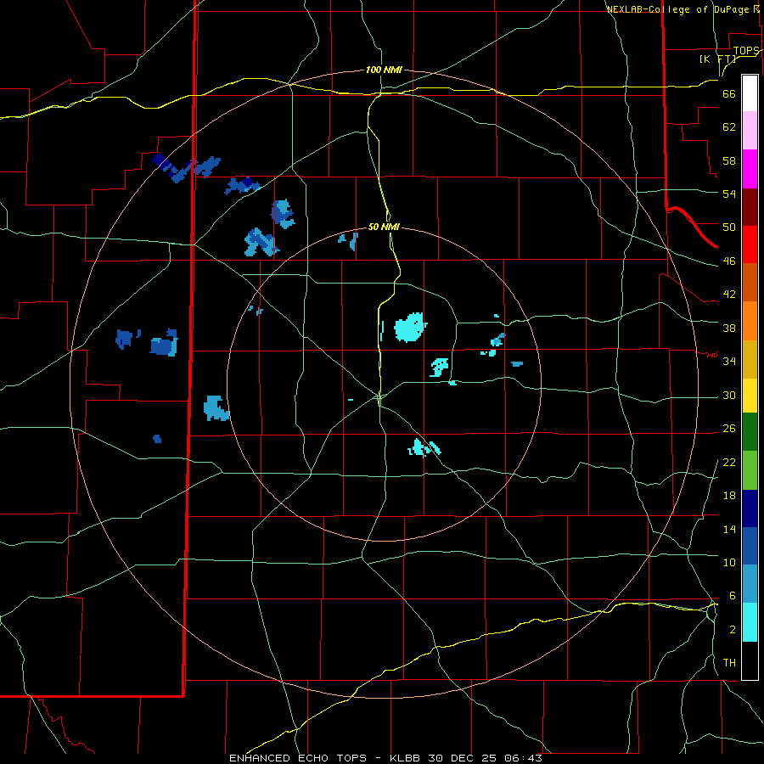Select the 46 legend value
764x764 pixels.
point(729,261)
